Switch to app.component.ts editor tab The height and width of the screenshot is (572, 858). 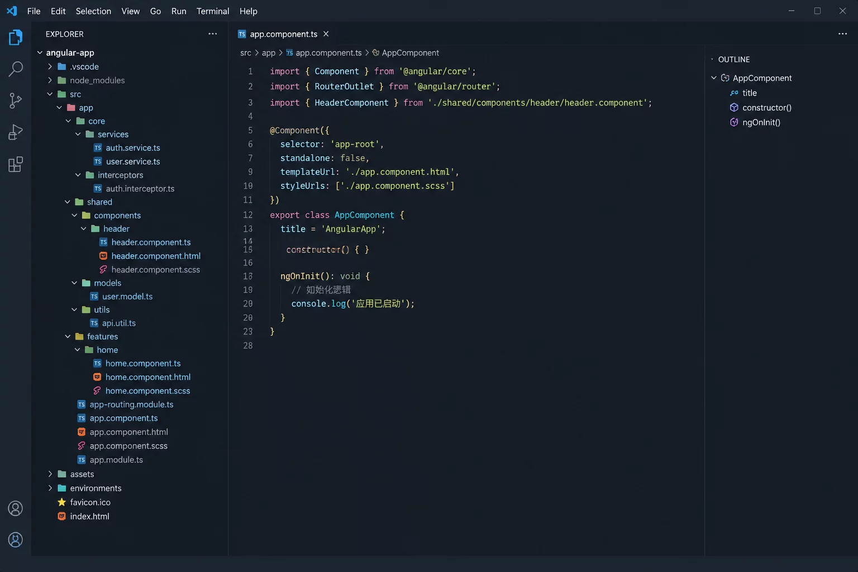[283, 34]
